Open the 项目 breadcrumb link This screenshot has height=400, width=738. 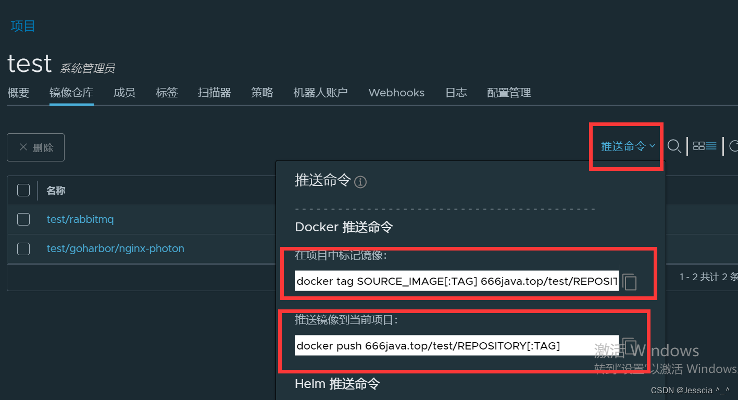click(x=23, y=26)
